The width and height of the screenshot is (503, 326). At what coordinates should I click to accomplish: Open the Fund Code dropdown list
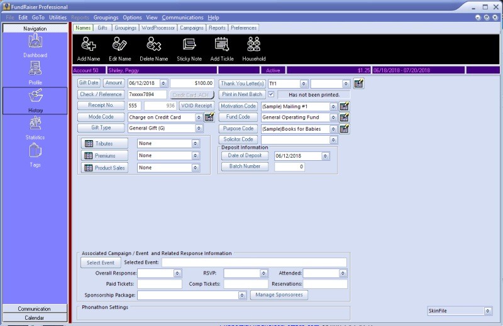click(x=334, y=117)
